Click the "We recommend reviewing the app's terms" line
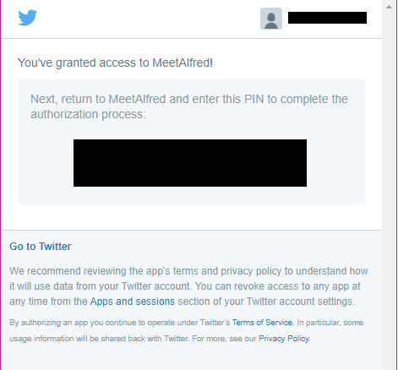The height and width of the screenshot is (370, 398). click(x=188, y=271)
